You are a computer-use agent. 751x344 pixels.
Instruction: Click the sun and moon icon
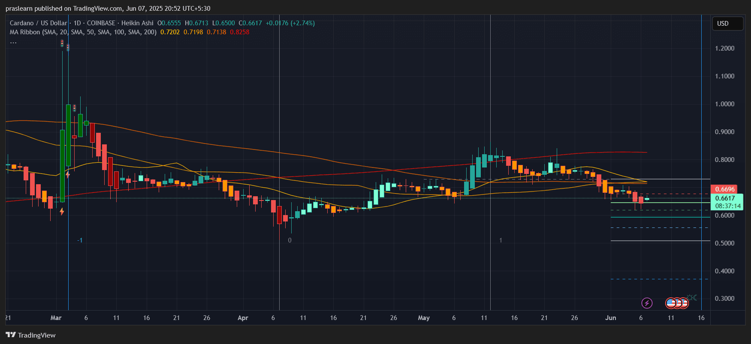tap(692, 298)
